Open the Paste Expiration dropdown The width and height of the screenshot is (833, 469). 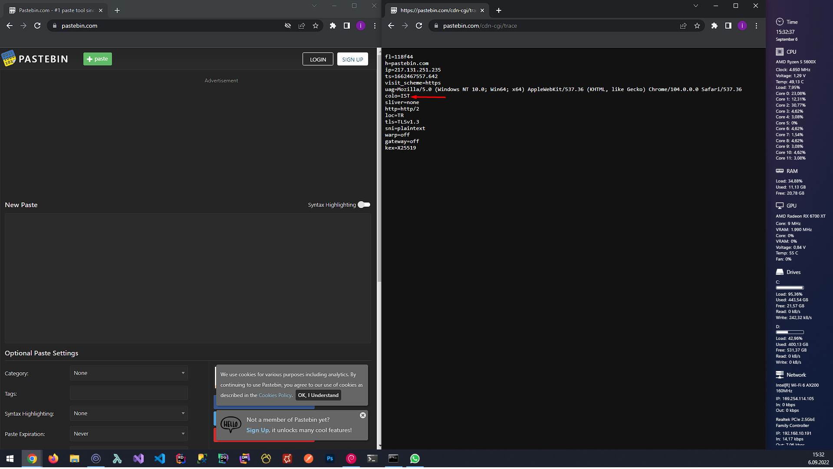pyautogui.click(x=129, y=434)
